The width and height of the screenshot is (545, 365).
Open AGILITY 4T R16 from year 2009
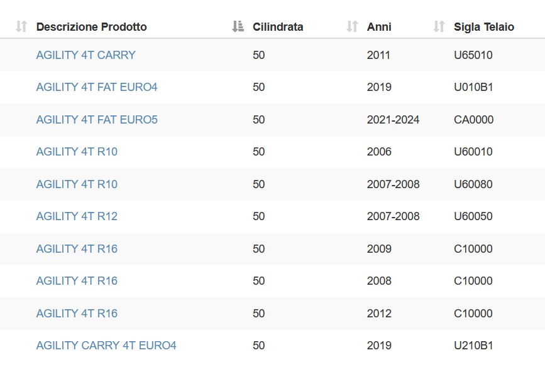click(x=77, y=248)
